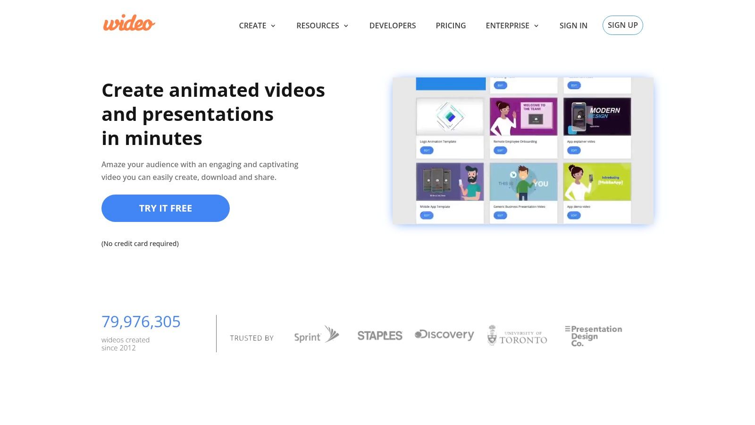Click Edit under App explainer video

point(574,151)
